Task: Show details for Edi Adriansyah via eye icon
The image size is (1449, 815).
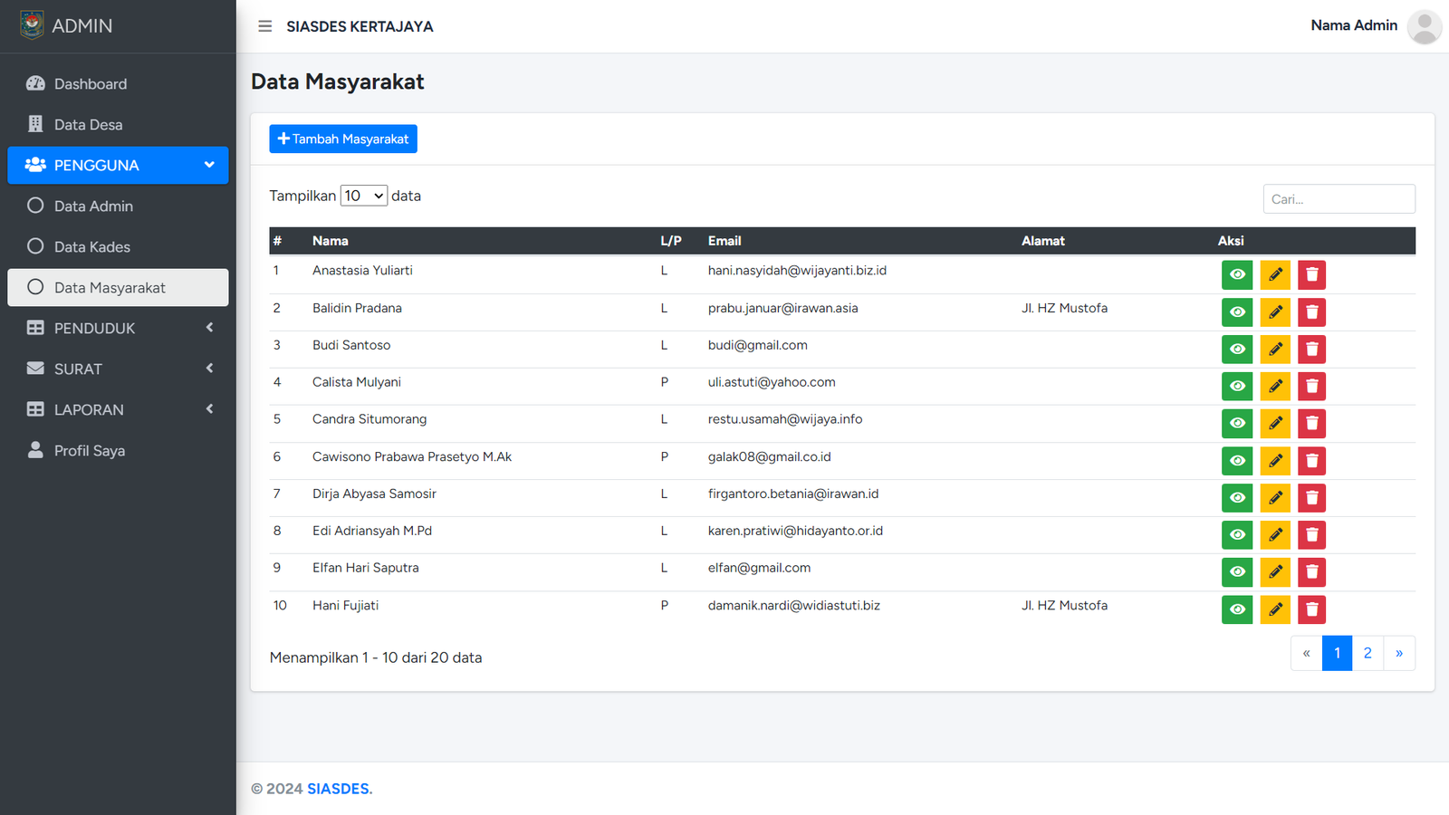Action: [x=1237, y=535]
